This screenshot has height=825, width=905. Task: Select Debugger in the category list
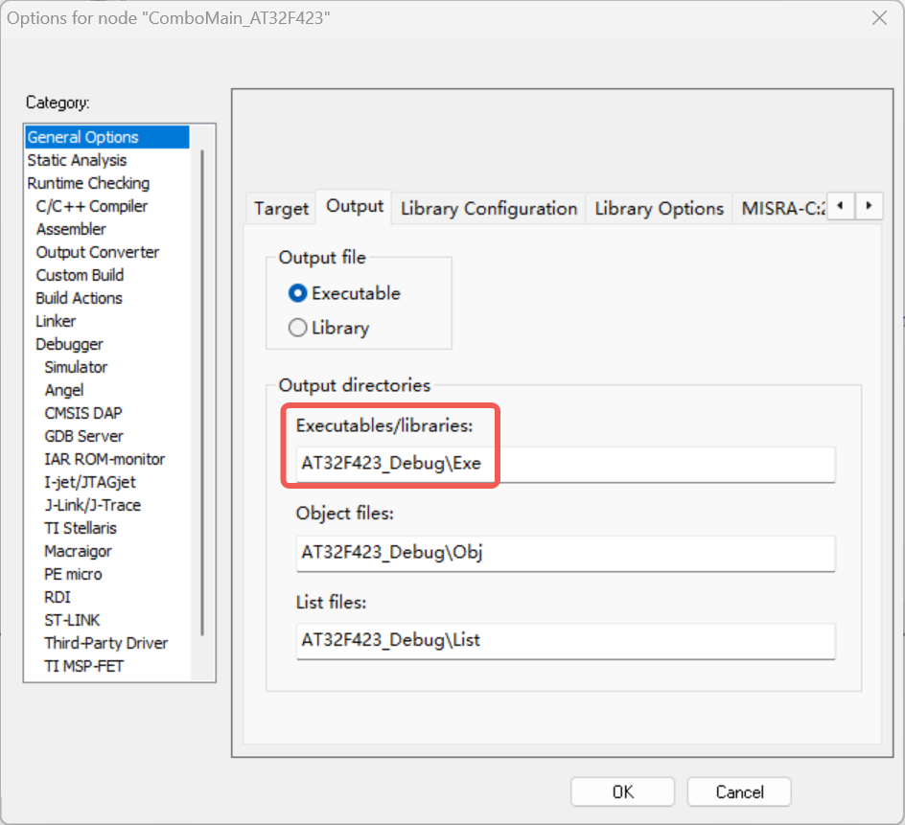(x=69, y=344)
